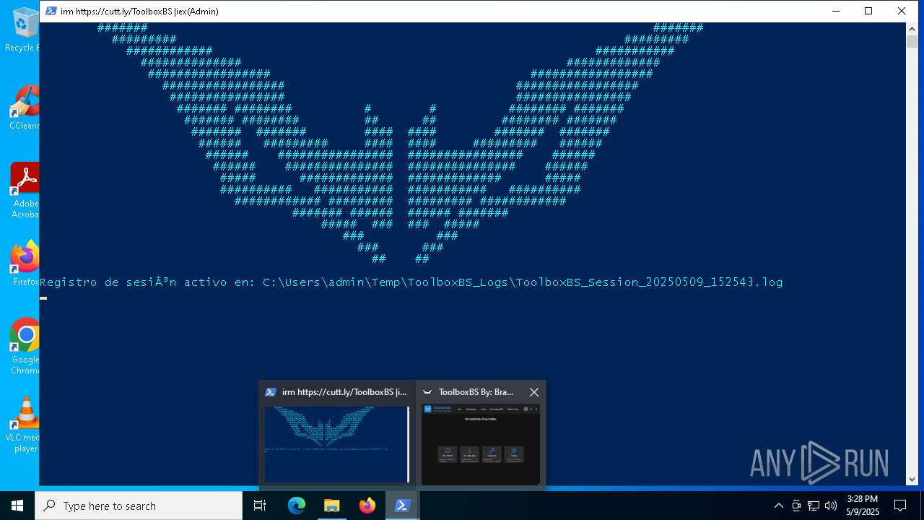Open the Firefox desktop shortcut
This screenshot has height=520, width=924.
tap(25, 263)
